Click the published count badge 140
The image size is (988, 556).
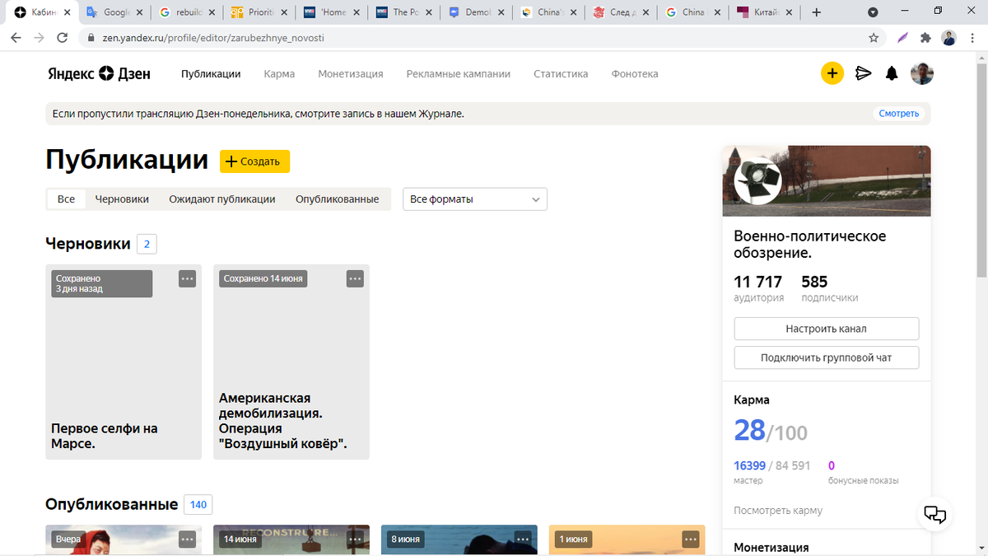(x=198, y=504)
